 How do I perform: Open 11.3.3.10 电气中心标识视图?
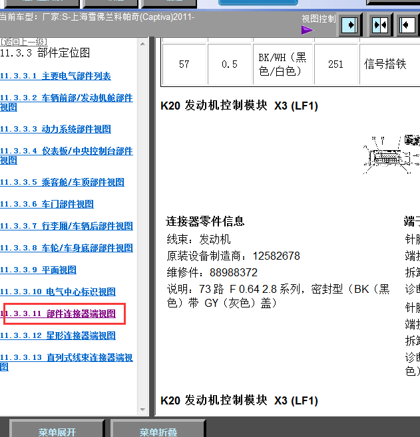[x=58, y=292]
